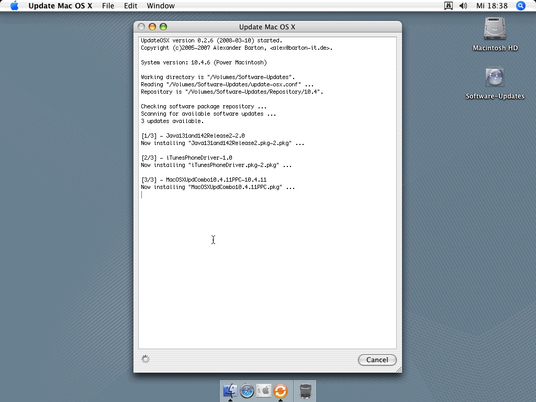Open the Trash in the Dock

(305, 390)
